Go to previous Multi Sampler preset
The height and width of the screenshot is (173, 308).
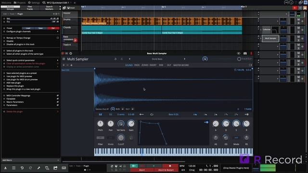pos(129,59)
